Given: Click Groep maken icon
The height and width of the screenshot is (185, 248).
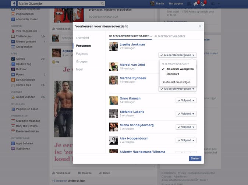Looking at the screenshot, I should tap(13, 47).
